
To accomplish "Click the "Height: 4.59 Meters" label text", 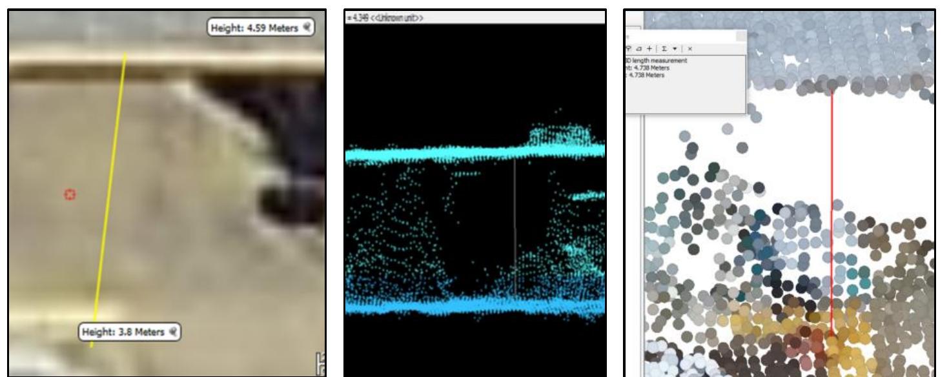I will (255, 28).
